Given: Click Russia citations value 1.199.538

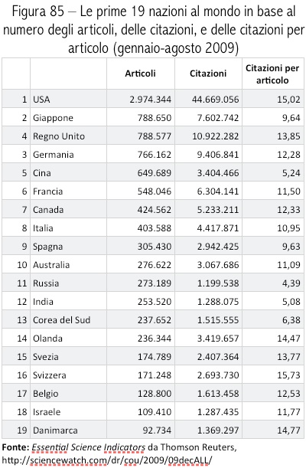Looking at the screenshot, I should point(218,283).
